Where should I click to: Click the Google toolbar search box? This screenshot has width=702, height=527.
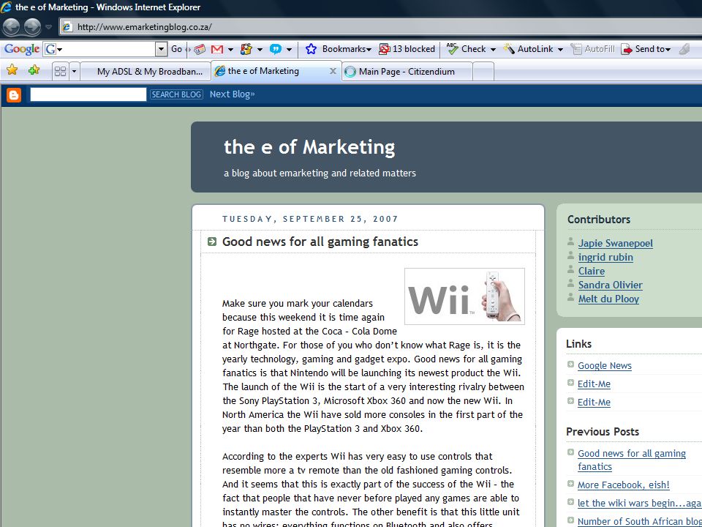tap(105, 49)
